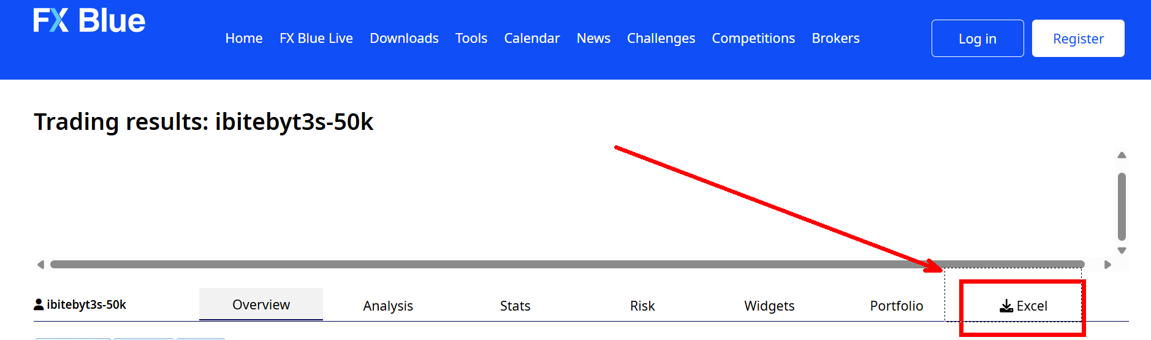Select the Risk tab
1151x340 pixels.
tap(642, 306)
